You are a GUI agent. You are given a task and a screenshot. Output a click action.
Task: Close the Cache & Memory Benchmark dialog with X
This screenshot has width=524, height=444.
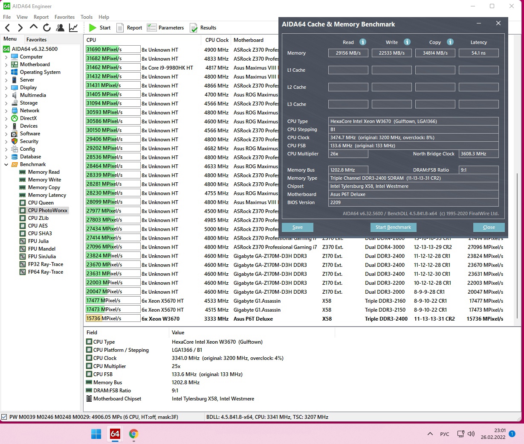click(x=498, y=23)
